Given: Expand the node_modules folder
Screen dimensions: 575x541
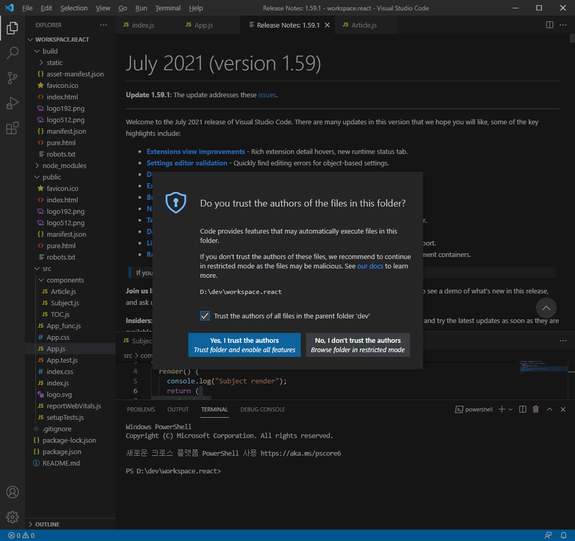Looking at the screenshot, I should click(x=36, y=165).
